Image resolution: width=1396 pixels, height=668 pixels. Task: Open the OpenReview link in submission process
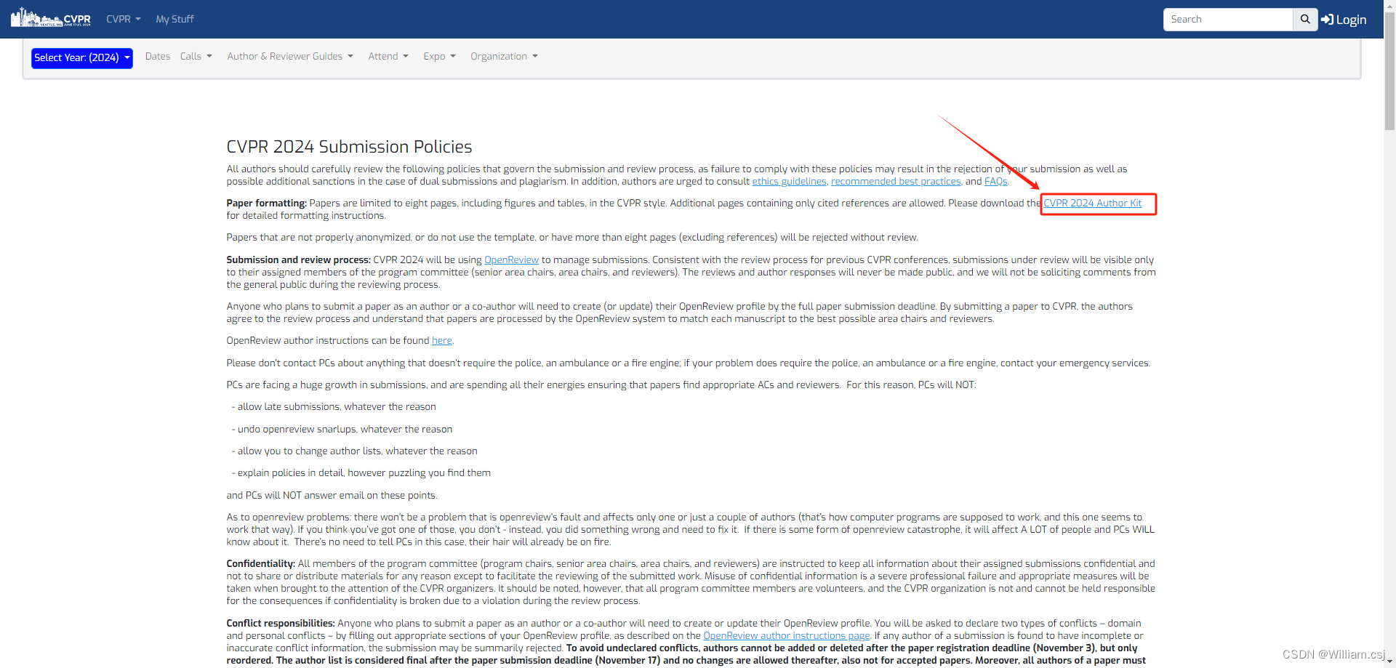click(511, 260)
